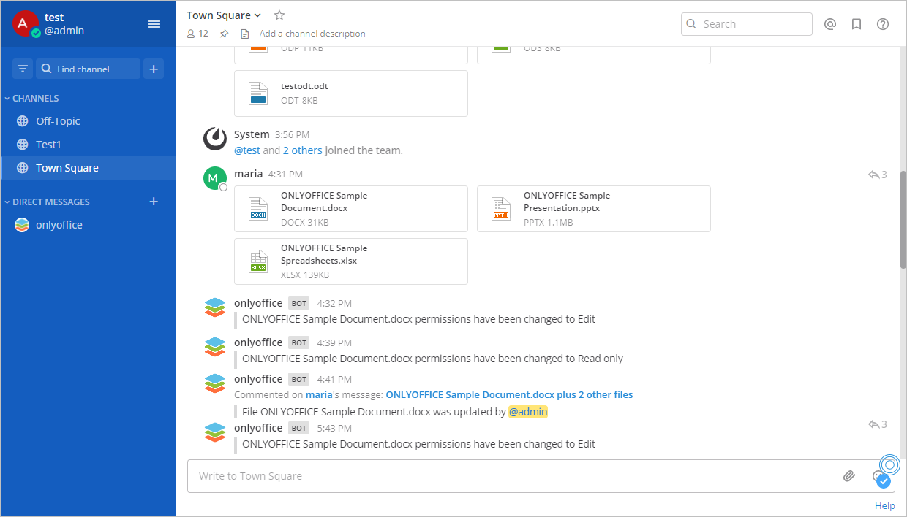
Task: Click the plus button beside Find channel
Action: point(154,69)
